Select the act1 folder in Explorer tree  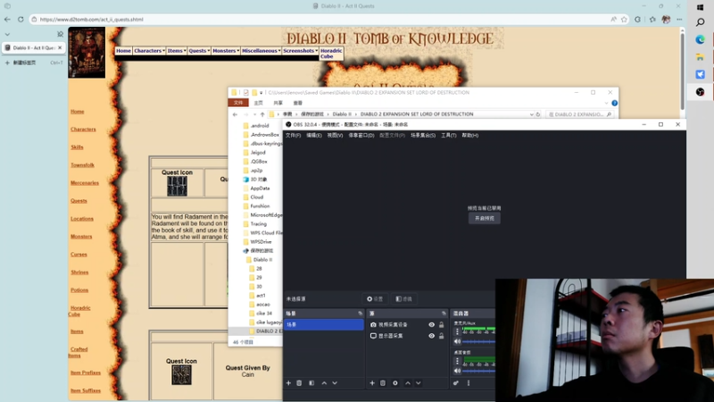click(261, 296)
